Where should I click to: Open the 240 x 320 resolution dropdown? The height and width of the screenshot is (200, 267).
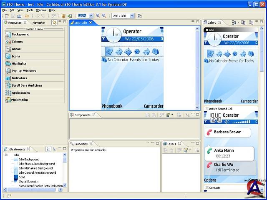click(x=132, y=16)
